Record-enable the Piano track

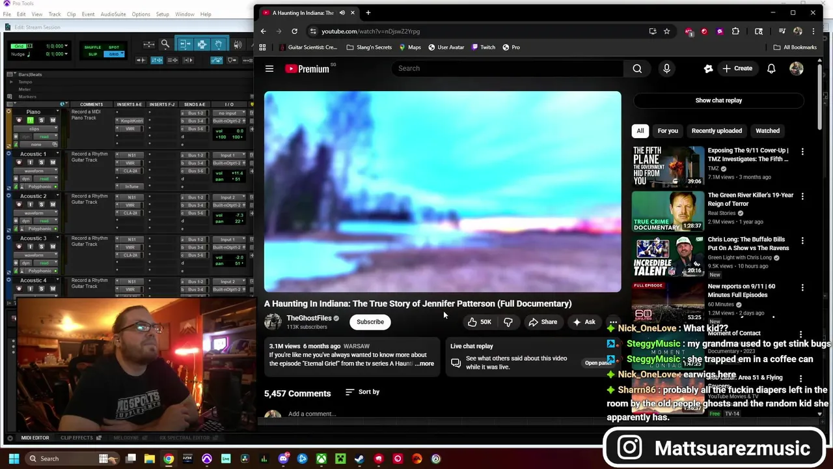pos(19,120)
